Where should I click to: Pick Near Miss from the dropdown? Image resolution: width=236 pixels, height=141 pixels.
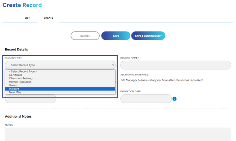point(15,92)
